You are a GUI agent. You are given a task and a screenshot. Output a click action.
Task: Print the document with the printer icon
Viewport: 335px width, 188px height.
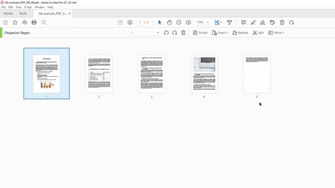click(34, 22)
